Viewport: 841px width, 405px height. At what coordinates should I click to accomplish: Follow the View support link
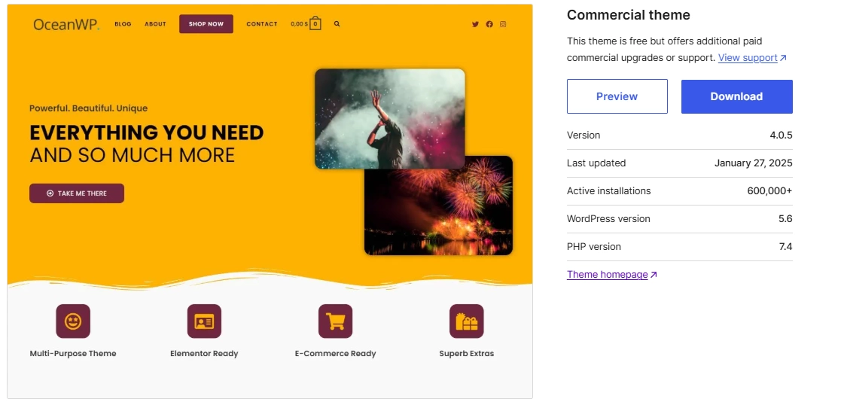click(748, 58)
